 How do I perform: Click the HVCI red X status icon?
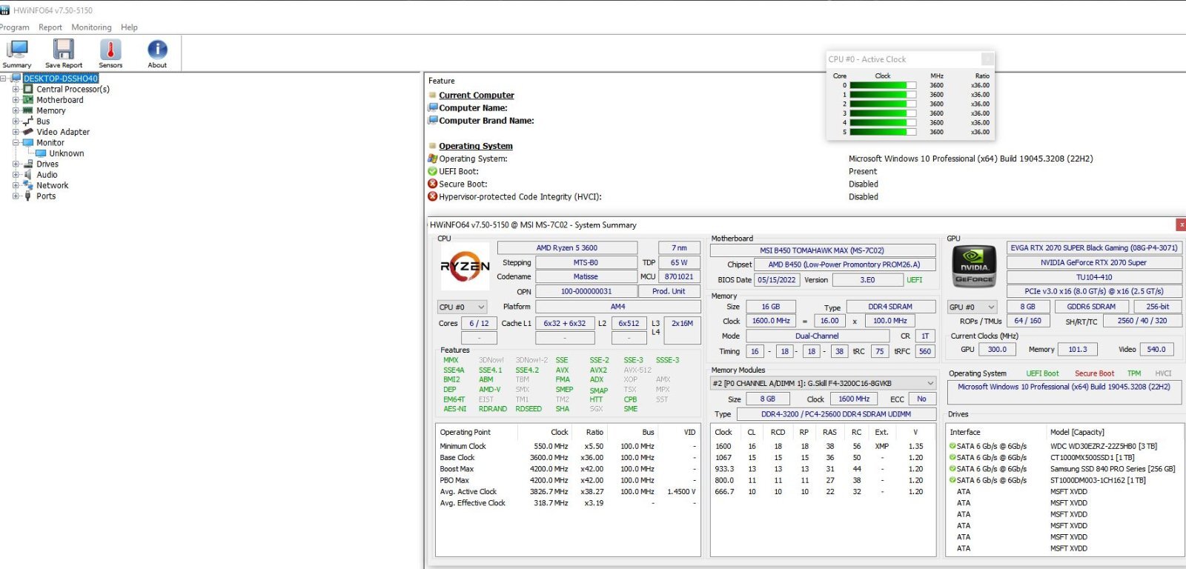click(x=433, y=196)
